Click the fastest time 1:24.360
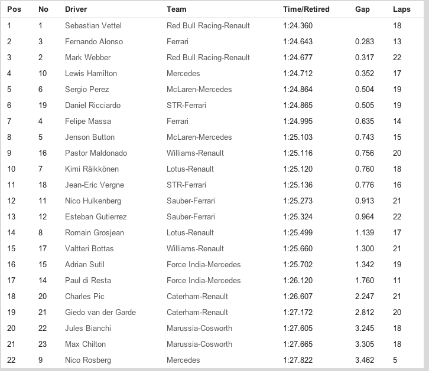Screen dimensions: 429x371 (298, 25)
